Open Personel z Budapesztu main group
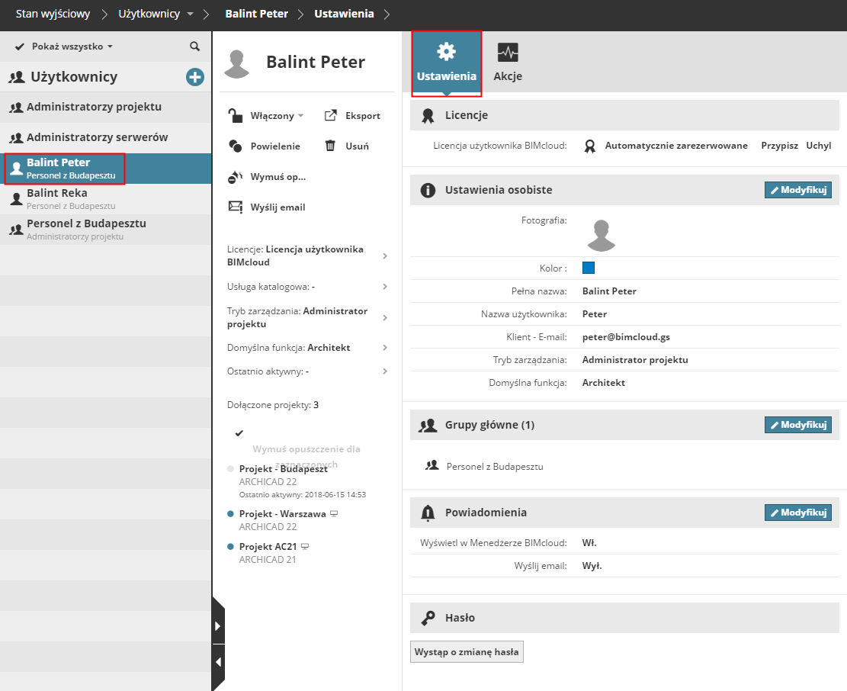Viewport: 847px width, 691px height. [x=495, y=466]
